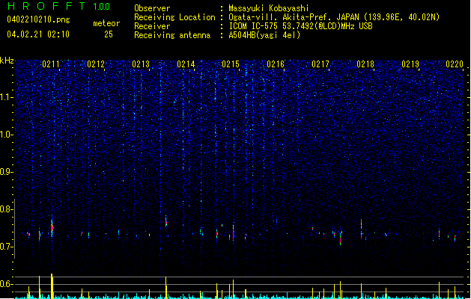Click the 1.1 kHz axis label

(x=7, y=97)
